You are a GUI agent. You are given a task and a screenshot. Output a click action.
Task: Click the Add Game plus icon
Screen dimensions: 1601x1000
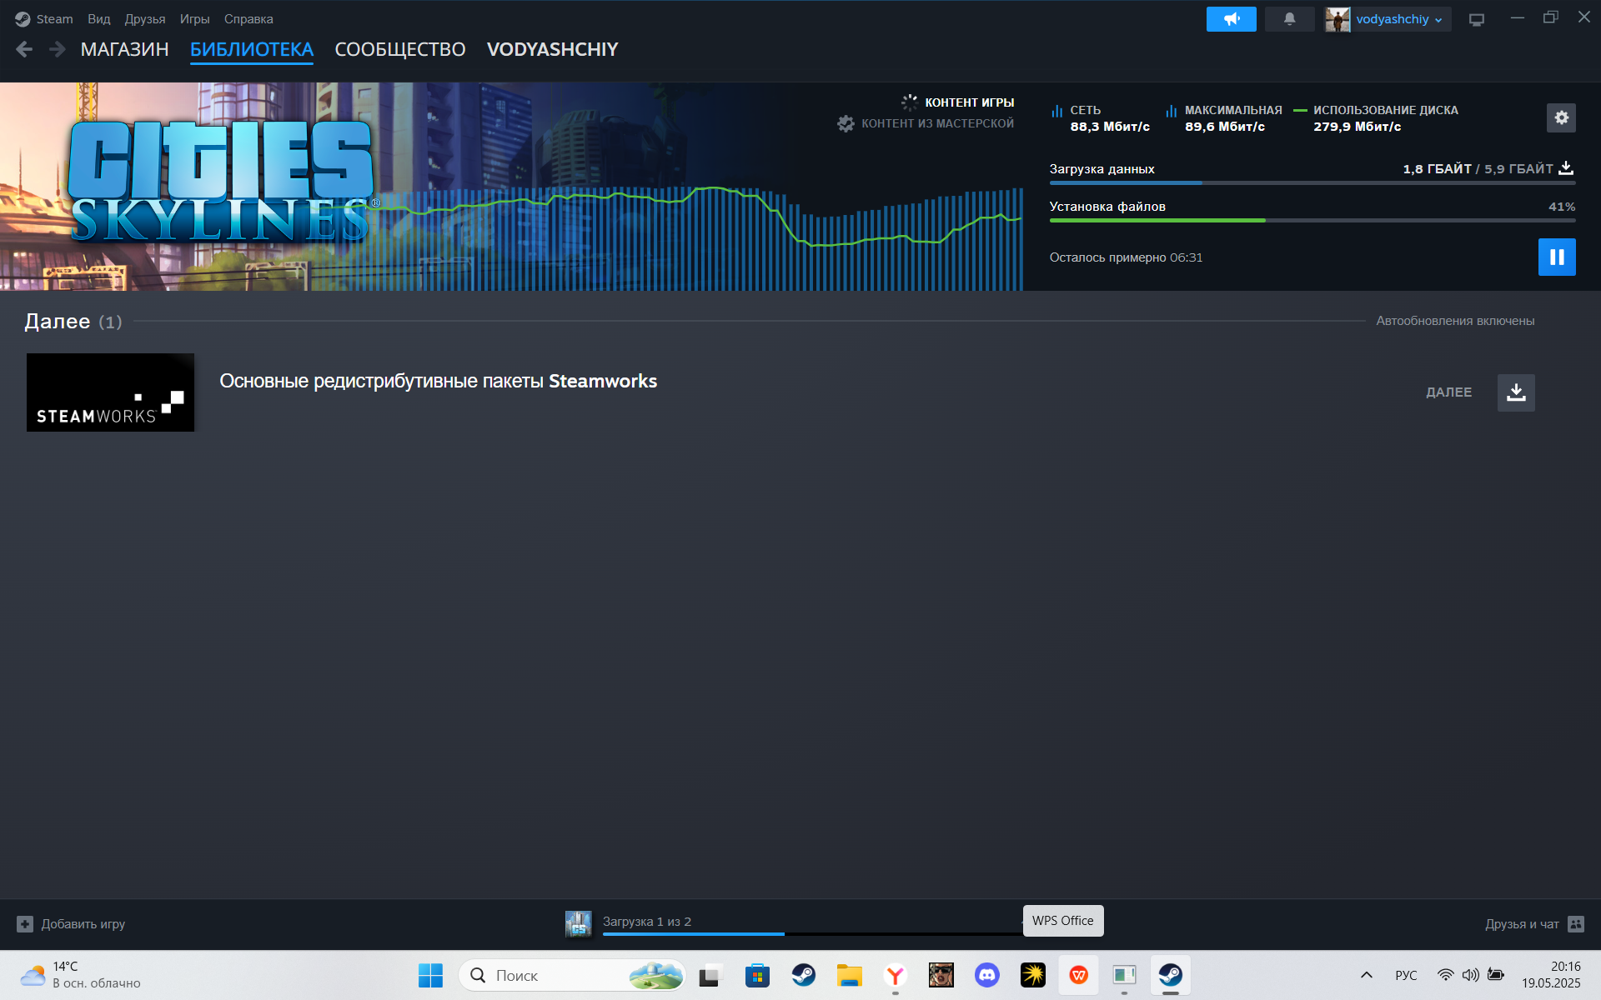(25, 924)
